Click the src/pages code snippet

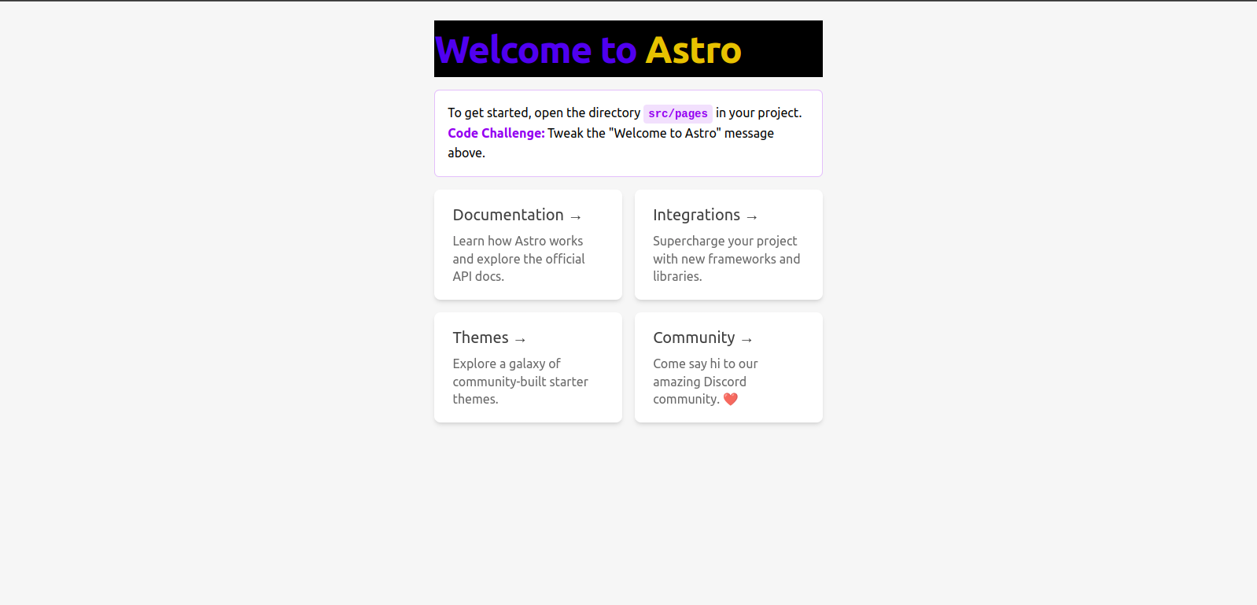point(678,113)
